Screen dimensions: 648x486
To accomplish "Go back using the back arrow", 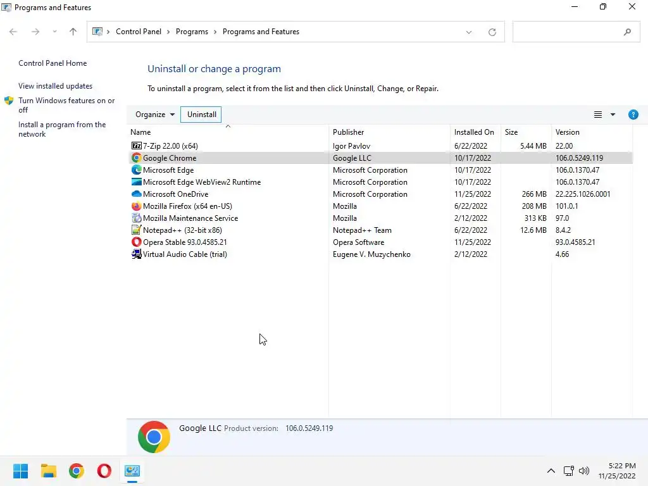I will 13,32.
